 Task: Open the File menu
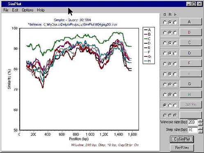6,10
